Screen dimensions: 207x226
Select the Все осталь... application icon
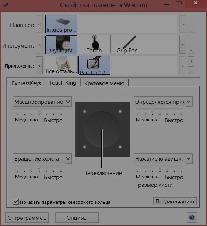[x=61, y=65]
